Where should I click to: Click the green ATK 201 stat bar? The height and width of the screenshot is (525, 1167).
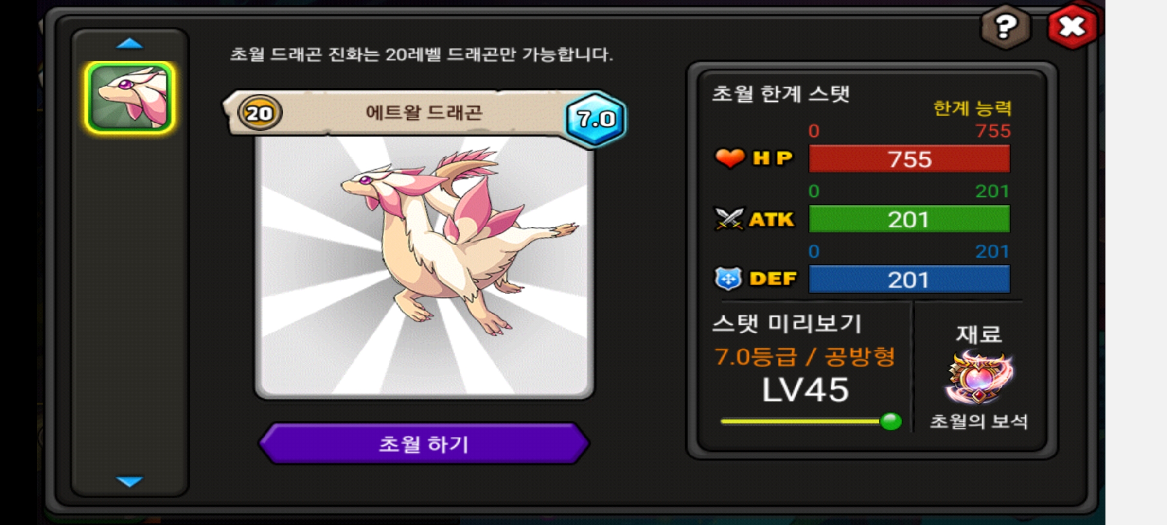click(909, 219)
